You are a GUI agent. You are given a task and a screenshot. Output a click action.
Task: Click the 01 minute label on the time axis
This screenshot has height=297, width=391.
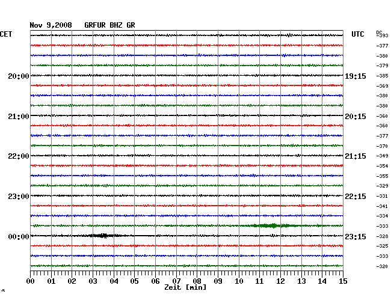coord(51,281)
